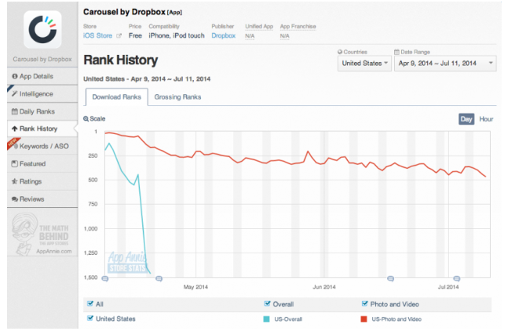Click the Ratings star icon

coord(14,181)
